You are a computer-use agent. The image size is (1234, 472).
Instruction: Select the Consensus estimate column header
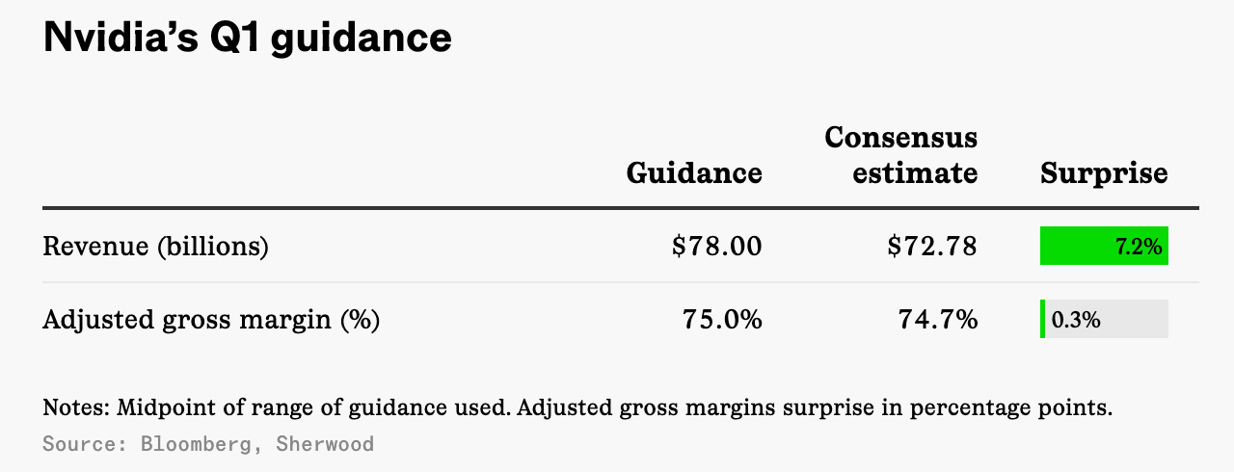[901, 155]
